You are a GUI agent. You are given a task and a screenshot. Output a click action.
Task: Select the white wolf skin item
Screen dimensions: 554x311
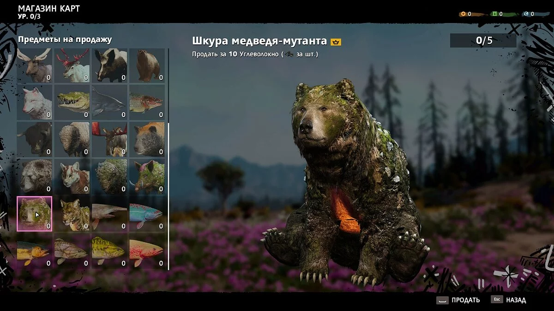[34, 102]
